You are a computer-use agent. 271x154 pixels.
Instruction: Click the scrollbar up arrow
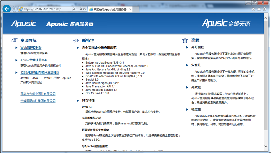[x=266, y=18]
